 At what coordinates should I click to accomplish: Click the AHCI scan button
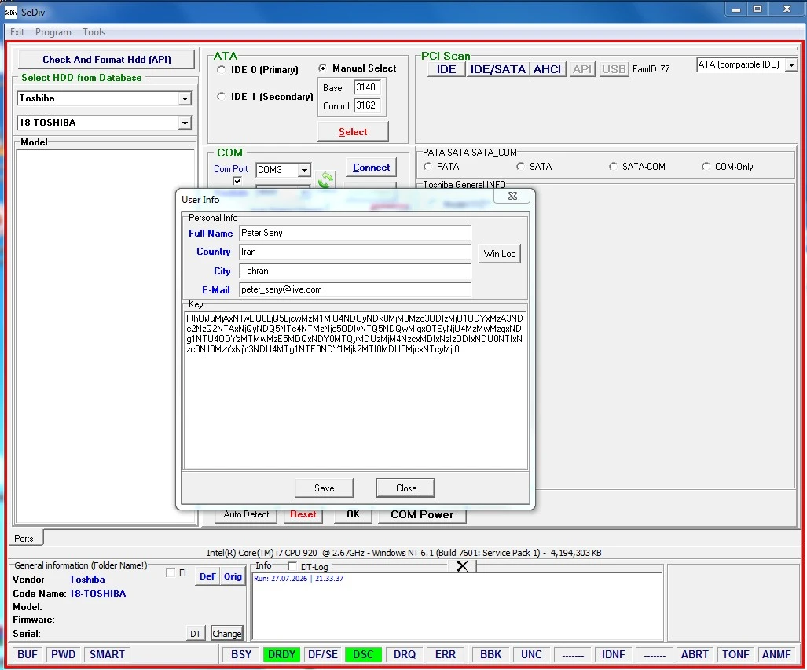tap(547, 69)
